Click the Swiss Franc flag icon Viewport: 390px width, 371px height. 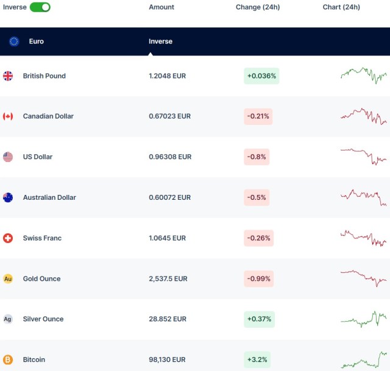(x=8, y=238)
